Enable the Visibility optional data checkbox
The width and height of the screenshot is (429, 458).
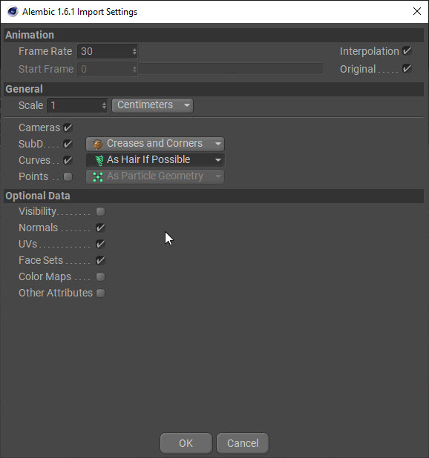click(100, 211)
